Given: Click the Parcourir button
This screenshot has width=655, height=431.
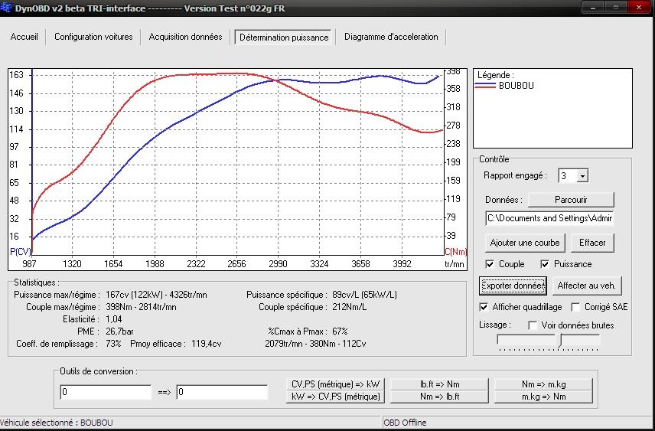Looking at the screenshot, I should (571, 200).
